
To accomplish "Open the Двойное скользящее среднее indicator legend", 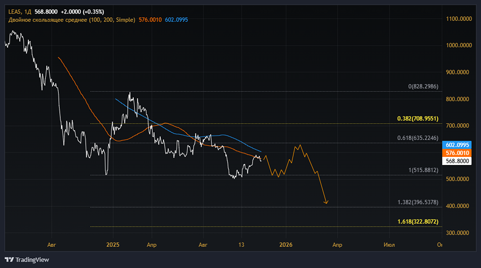I will tap(72, 20).
